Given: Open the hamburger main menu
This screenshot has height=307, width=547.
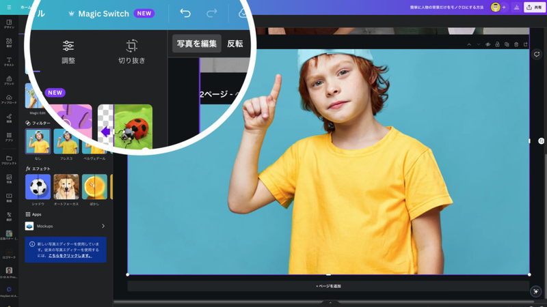Looking at the screenshot, I should (x=9, y=7).
